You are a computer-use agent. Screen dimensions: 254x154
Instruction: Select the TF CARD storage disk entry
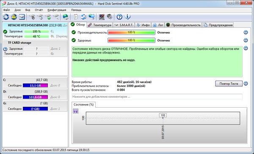point(35,48)
